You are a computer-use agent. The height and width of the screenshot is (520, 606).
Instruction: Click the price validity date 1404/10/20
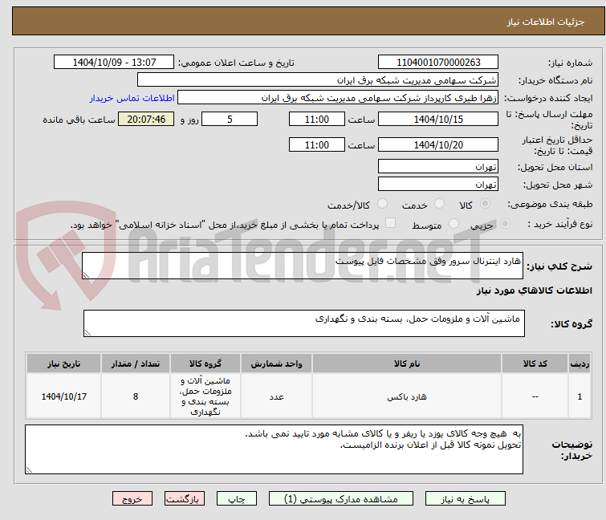pyautogui.click(x=438, y=145)
